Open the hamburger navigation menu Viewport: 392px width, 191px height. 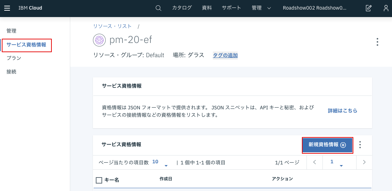(x=7, y=8)
